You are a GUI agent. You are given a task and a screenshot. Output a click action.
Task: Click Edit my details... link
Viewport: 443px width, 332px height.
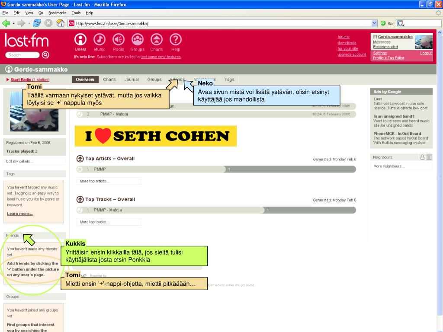(x=19, y=162)
